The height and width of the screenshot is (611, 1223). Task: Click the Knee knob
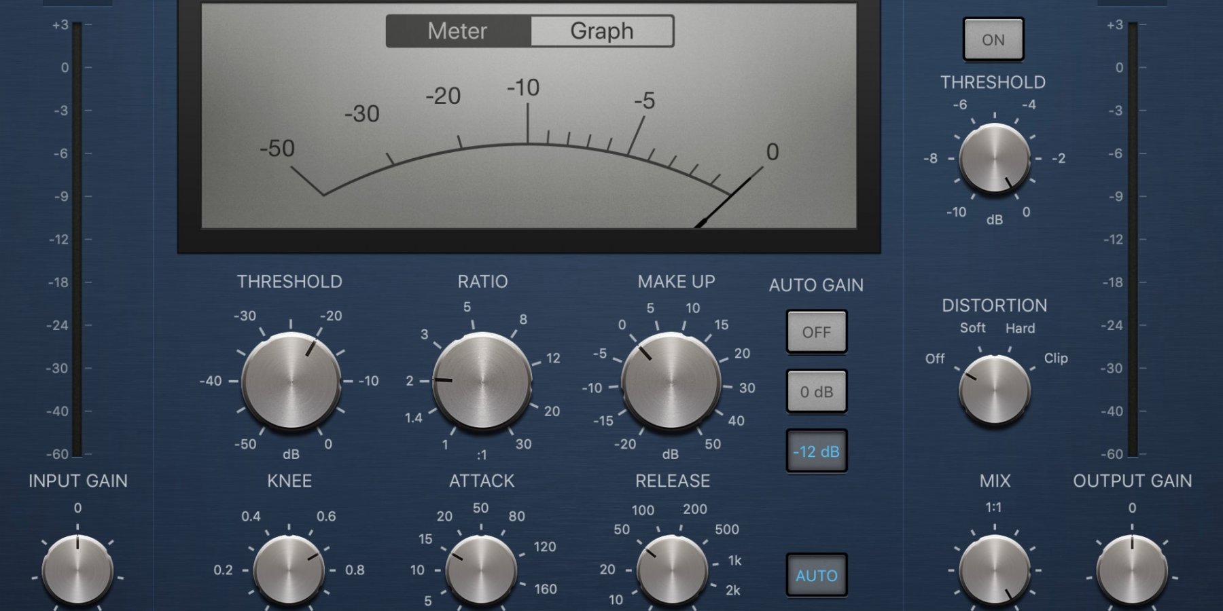point(289,570)
